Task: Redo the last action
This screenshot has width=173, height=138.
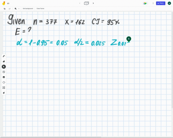Action: click(10, 9)
